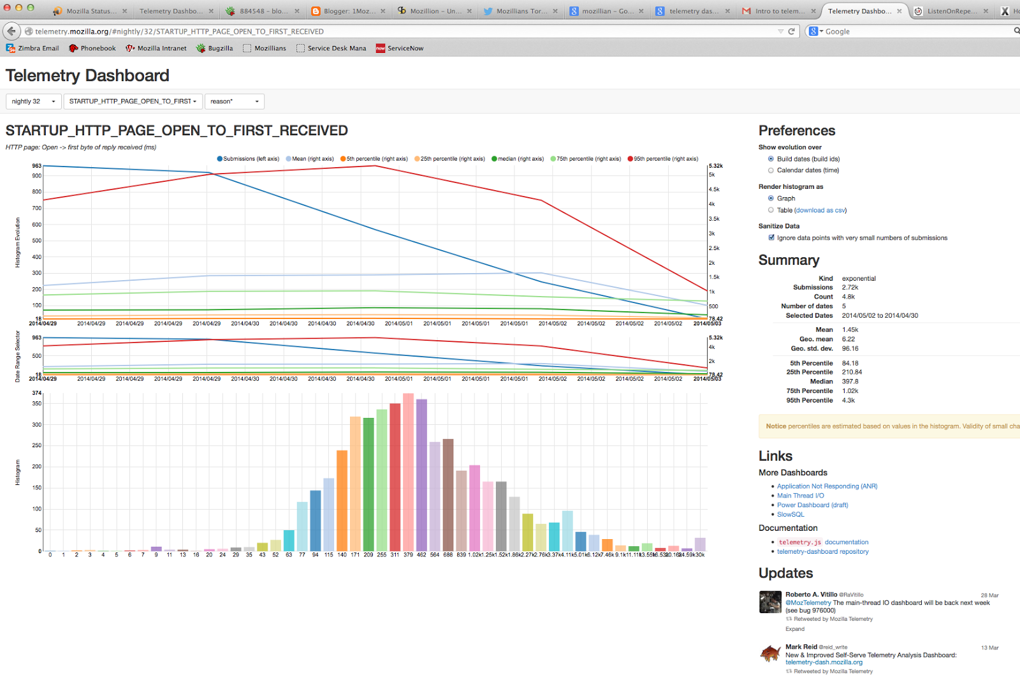The height and width of the screenshot is (675, 1020).
Task: Open the nightly 32 channel dropdown
Action: [33, 101]
